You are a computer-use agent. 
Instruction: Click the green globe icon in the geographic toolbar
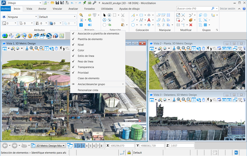pyautogui.click(x=5, y=36)
